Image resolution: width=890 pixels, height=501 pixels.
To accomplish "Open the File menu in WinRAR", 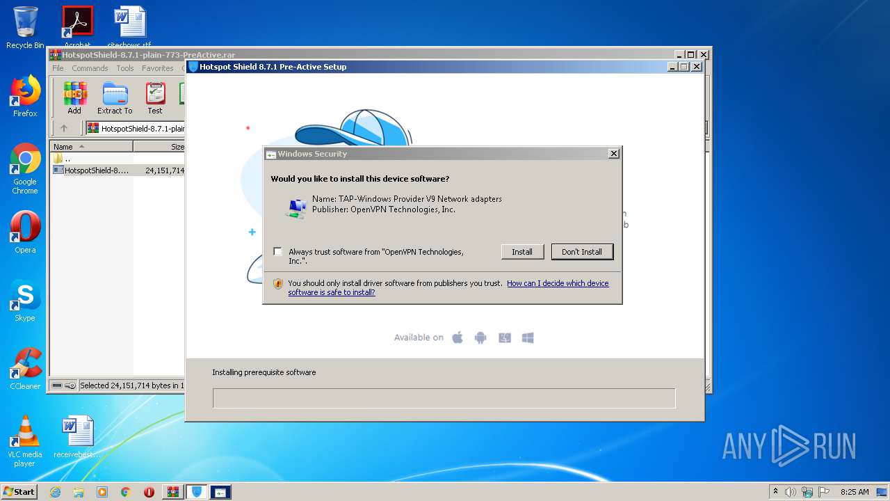I will (x=58, y=68).
